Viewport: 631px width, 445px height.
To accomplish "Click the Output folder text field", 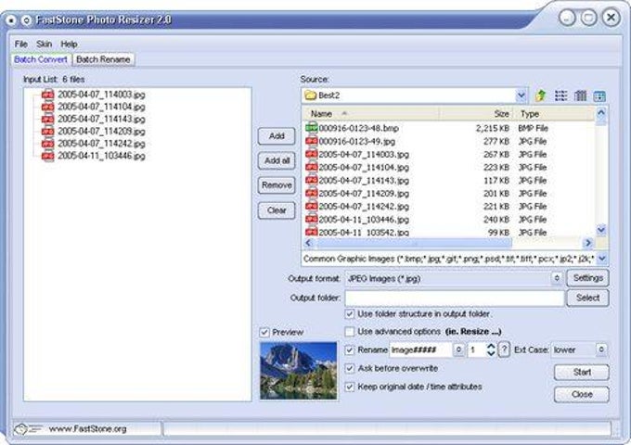I will click(454, 299).
